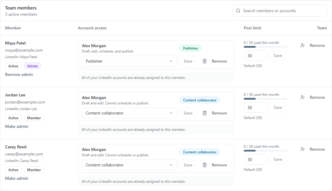Save Maya Patel's account access role

click(188, 61)
